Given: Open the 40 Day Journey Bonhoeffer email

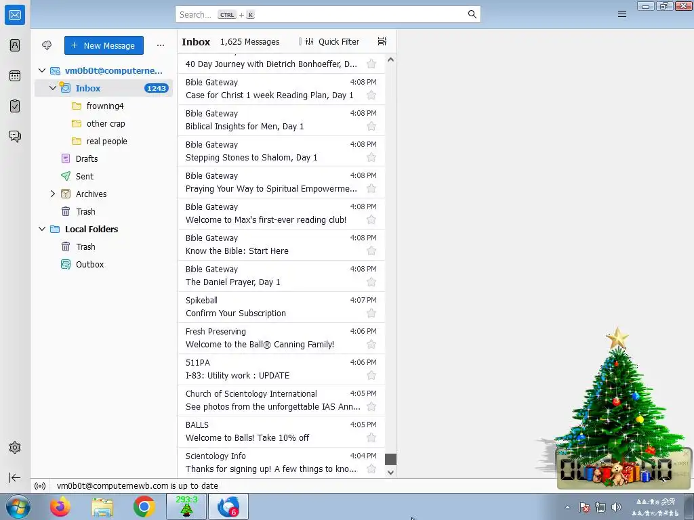Looking at the screenshot, I should click(281, 64).
